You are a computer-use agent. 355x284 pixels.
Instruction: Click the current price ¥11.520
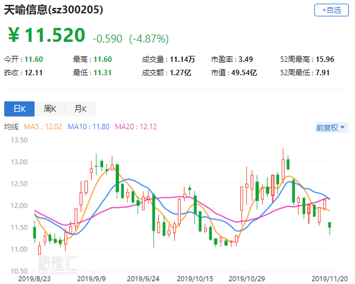(46, 35)
